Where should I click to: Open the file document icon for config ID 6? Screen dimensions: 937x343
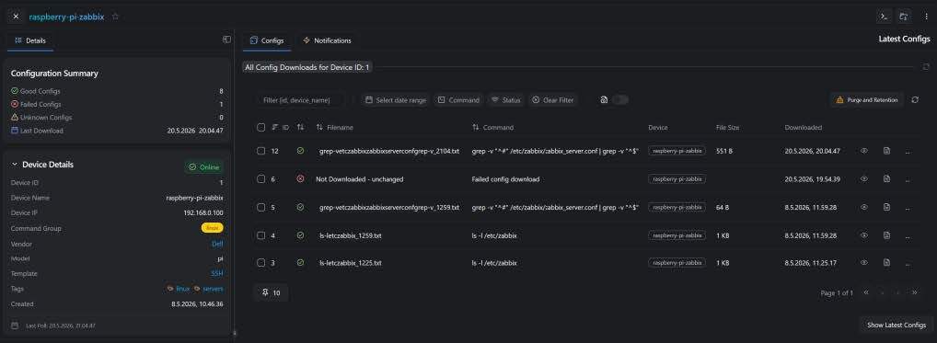(886, 179)
